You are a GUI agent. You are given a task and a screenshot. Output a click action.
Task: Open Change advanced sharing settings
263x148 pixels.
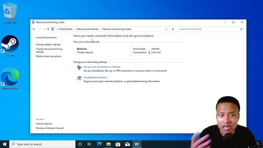49,50
